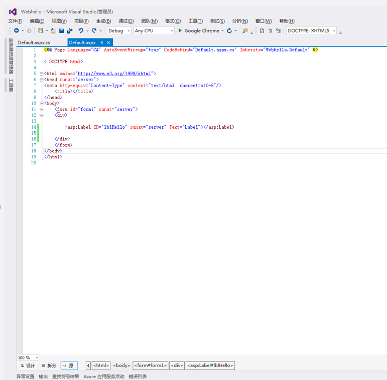The height and width of the screenshot is (380, 387).
Task: Switch to 源 (Source) view
Action: pyautogui.click(x=69, y=366)
